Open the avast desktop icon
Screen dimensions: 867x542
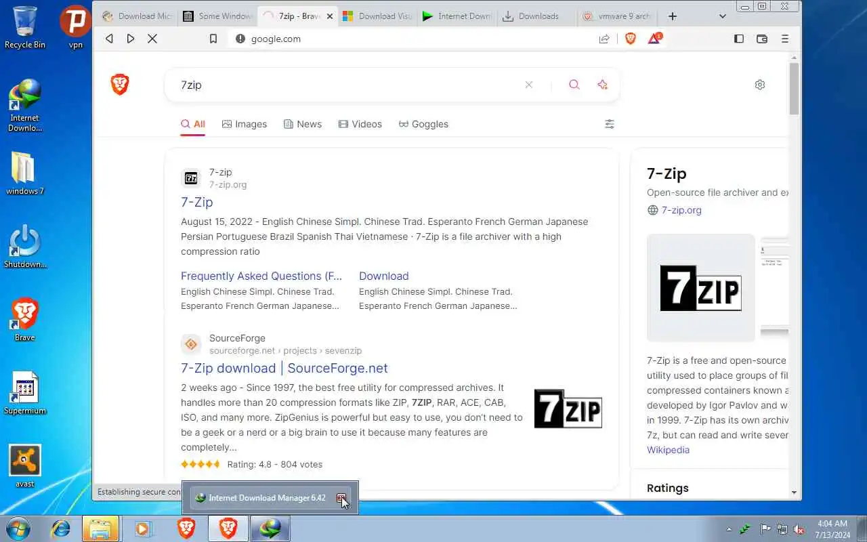pyautogui.click(x=24, y=466)
